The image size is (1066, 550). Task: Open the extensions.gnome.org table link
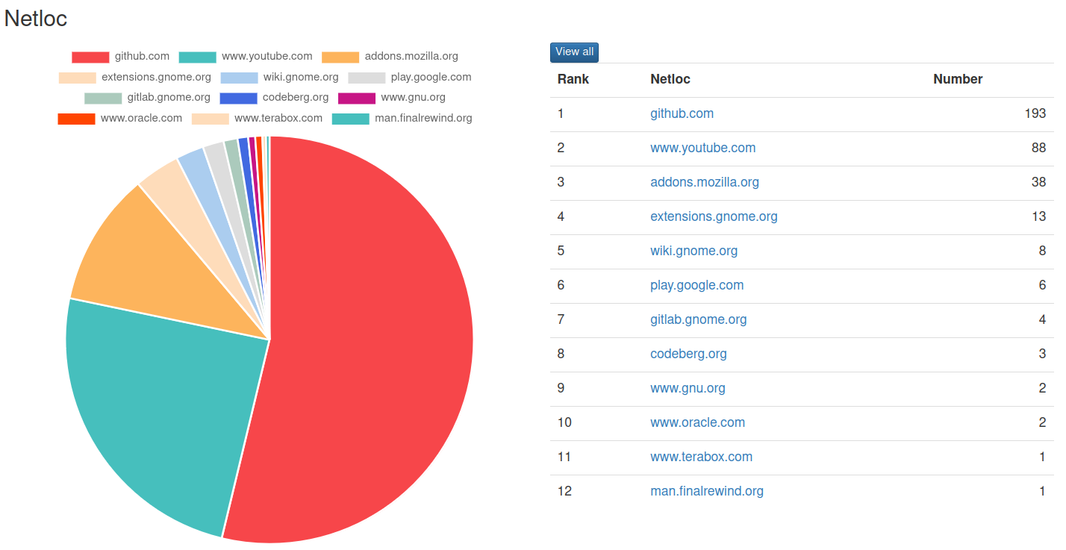(714, 216)
